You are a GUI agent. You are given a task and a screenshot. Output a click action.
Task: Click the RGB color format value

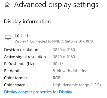(57, 78)
